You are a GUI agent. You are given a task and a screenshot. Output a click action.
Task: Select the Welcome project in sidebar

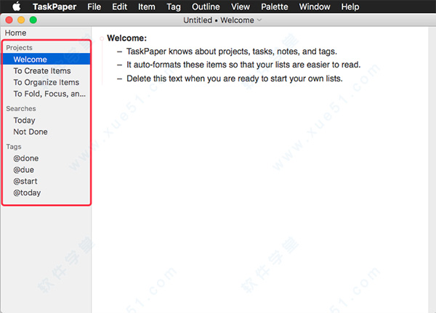coord(47,60)
